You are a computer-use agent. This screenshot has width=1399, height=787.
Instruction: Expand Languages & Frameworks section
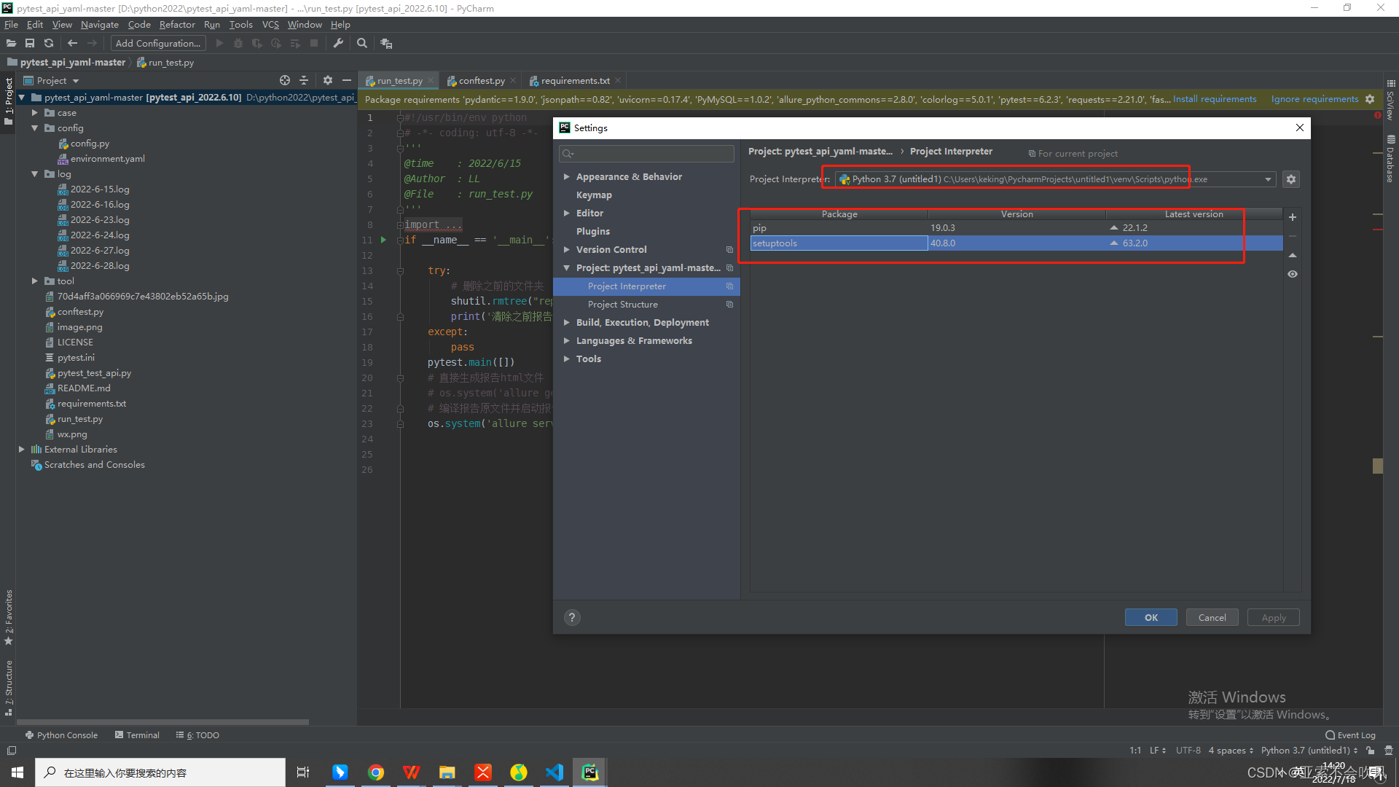coord(566,341)
